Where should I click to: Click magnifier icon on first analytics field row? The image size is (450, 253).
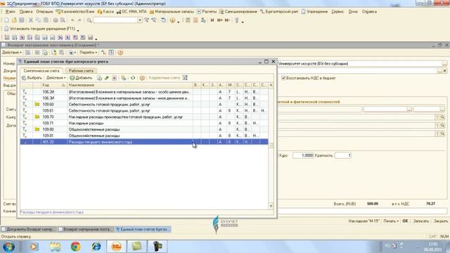(x=442, y=117)
